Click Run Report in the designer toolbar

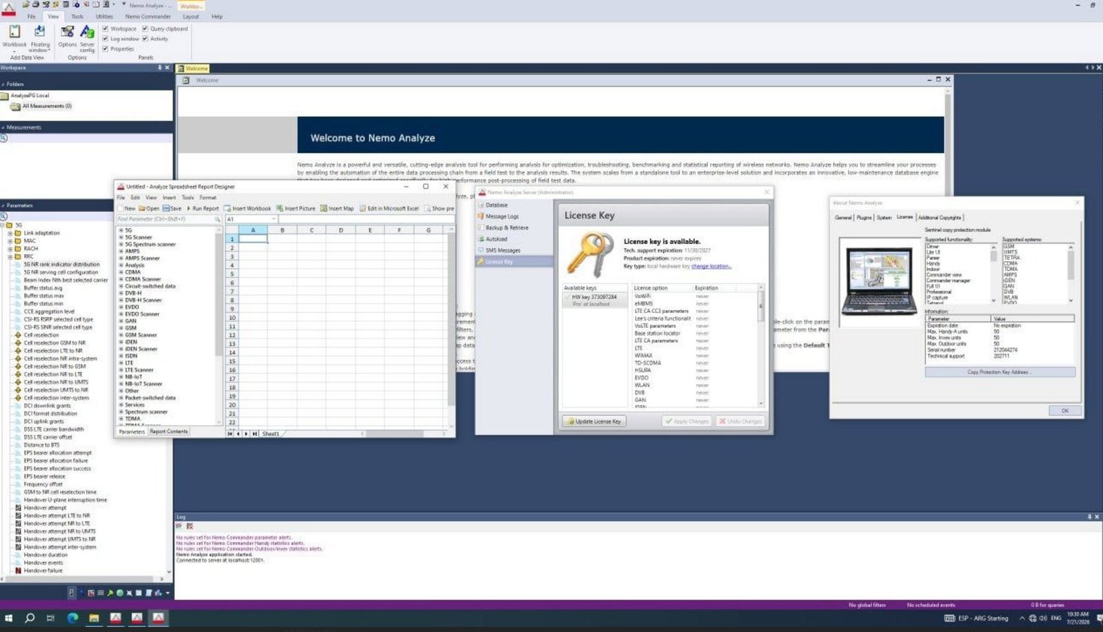203,208
